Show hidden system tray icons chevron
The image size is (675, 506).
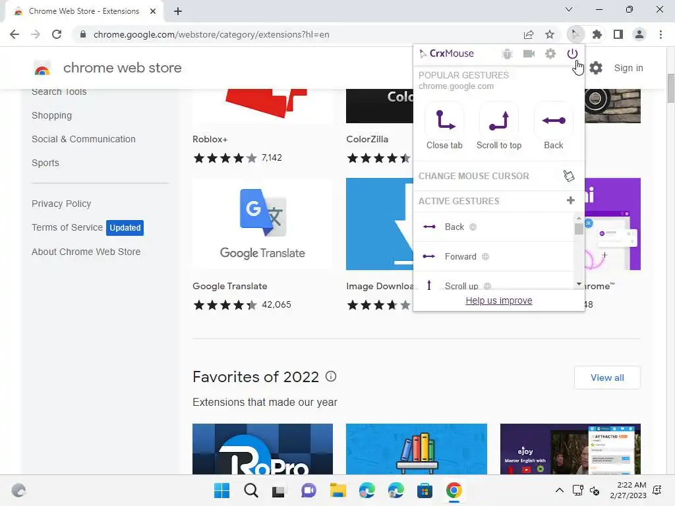tap(559, 490)
